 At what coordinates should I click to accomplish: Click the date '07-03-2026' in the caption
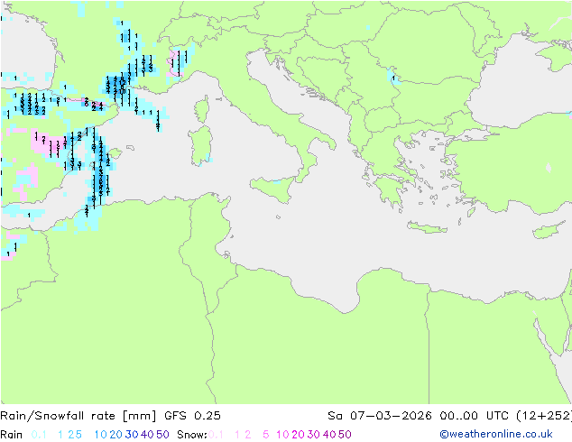click(391, 416)
